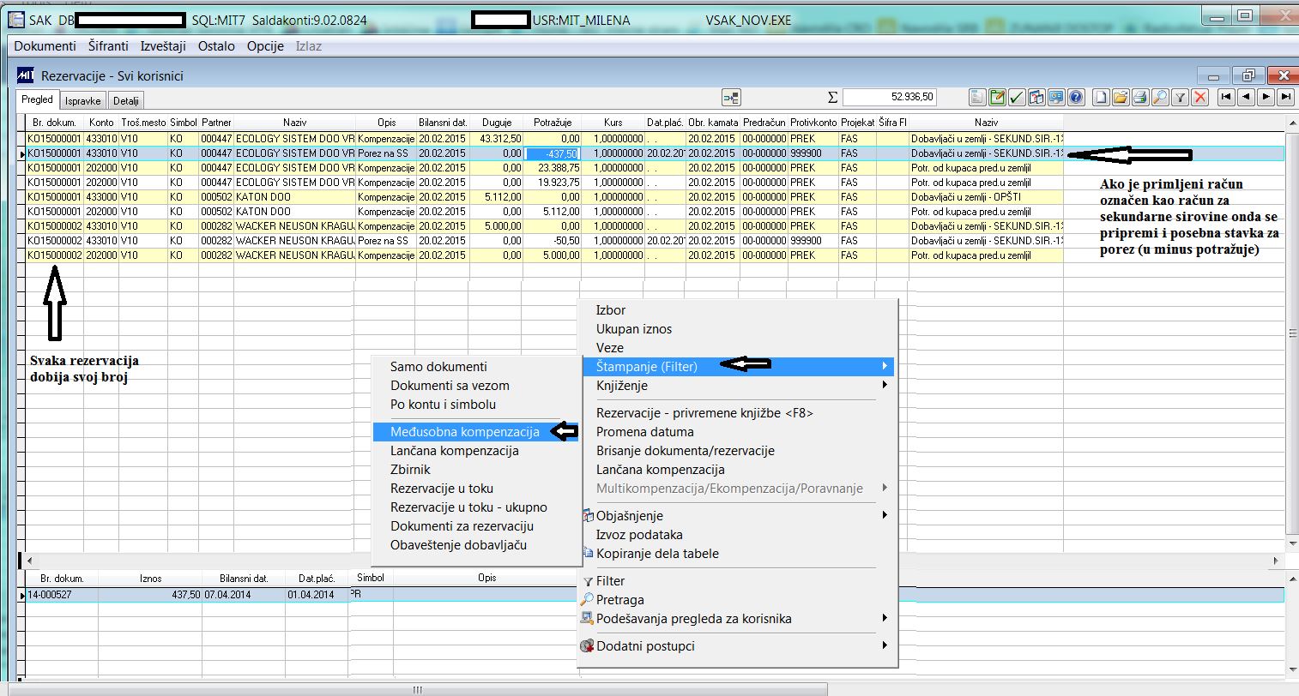Click the green edit note toolbar icon
This screenshot has height=696, width=1299.
click(x=997, y=98)
